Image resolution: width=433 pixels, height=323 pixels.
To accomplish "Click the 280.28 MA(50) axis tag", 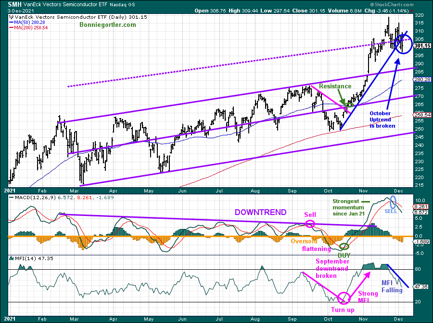I will [x=422, y=79].
